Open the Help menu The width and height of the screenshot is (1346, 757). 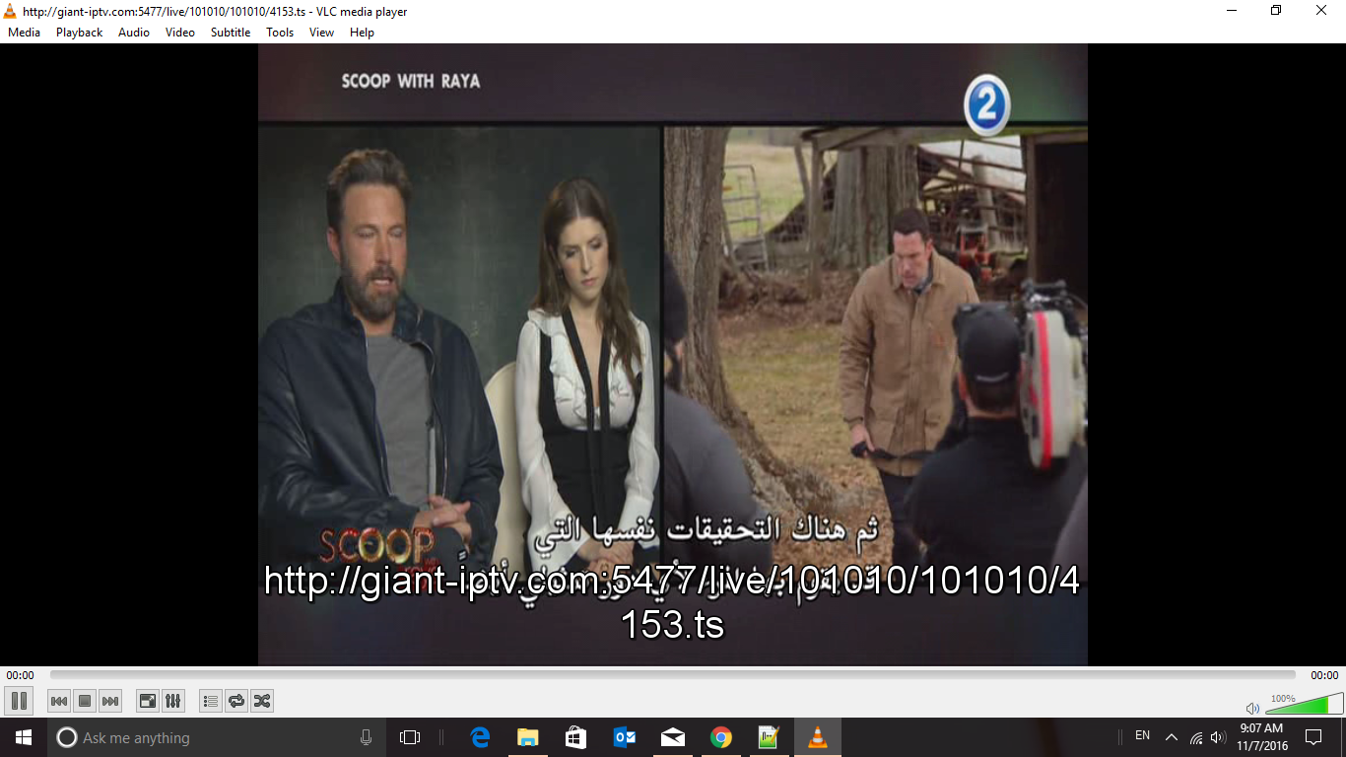[362, 33]
